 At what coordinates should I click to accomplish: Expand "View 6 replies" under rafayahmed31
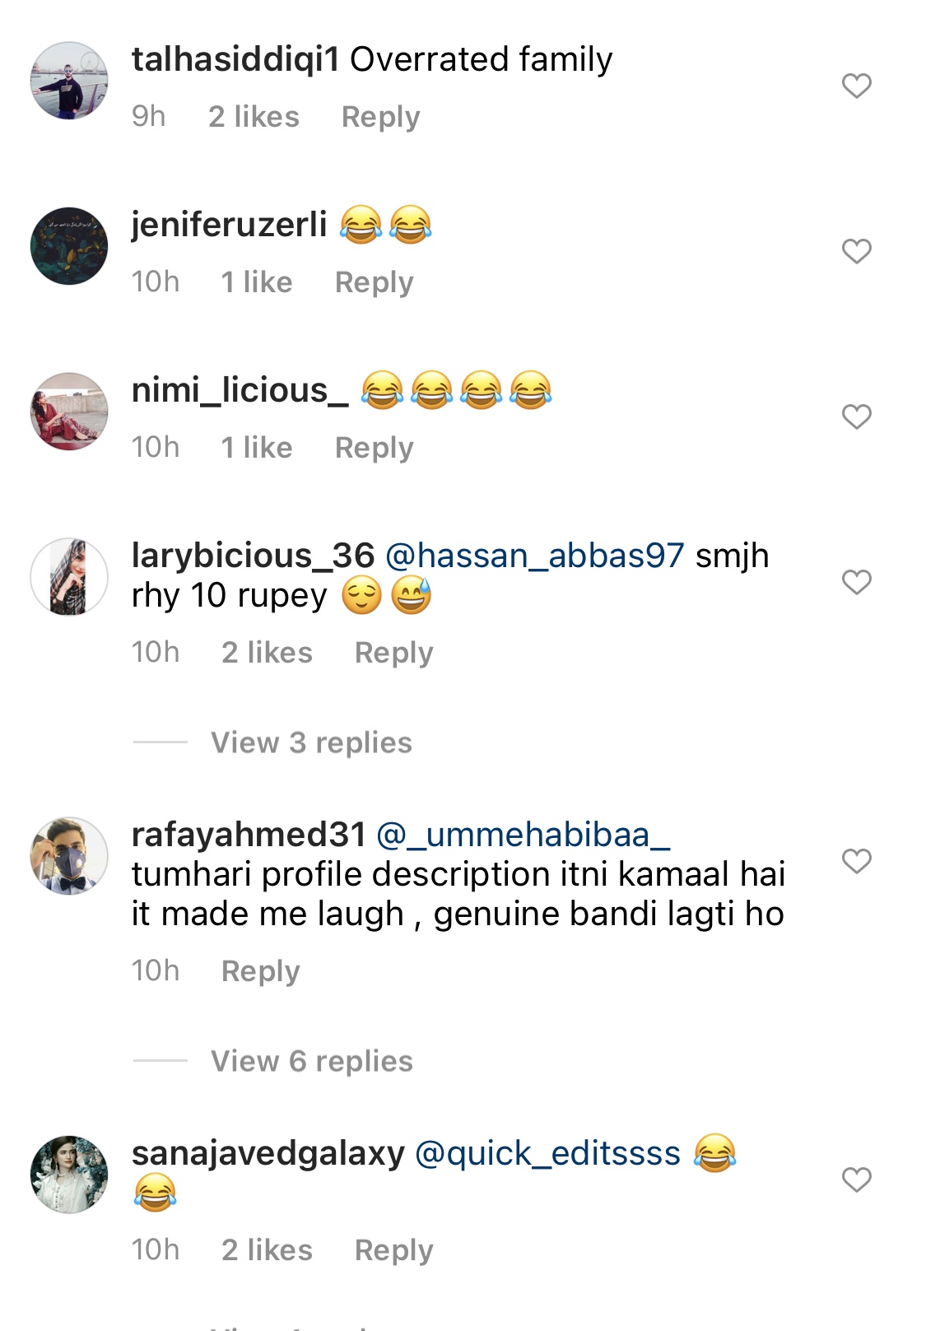(311, 1061)
